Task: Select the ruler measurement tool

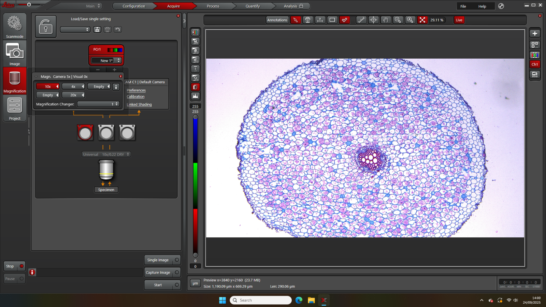Action: click(x=361, y=20)
